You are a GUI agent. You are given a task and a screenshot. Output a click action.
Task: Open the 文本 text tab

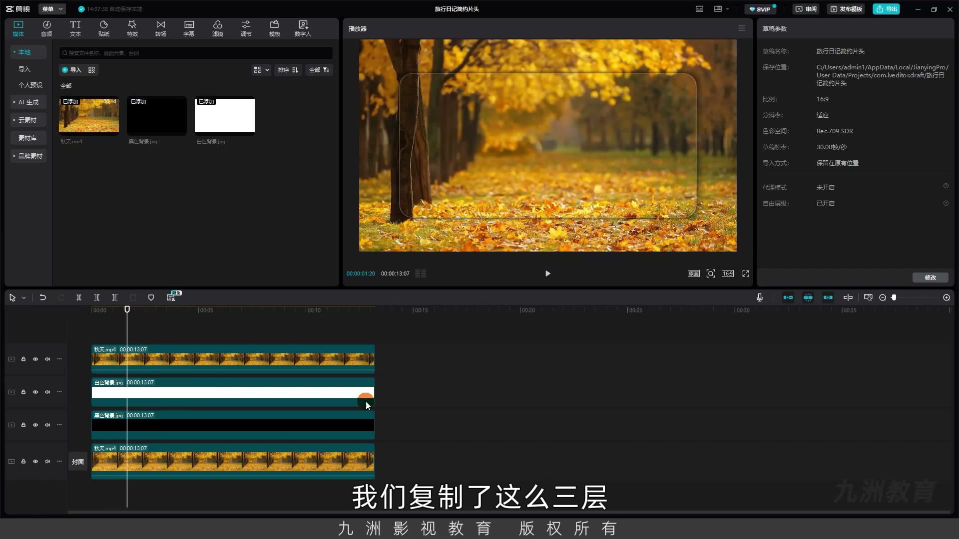75,28
